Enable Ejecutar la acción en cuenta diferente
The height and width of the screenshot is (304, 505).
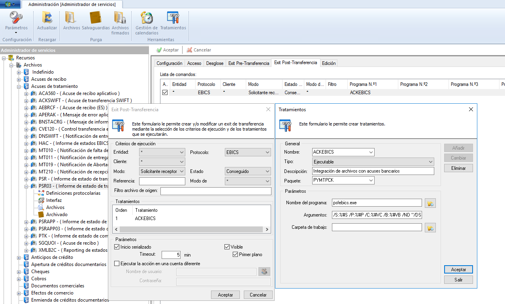pos(117,264)
